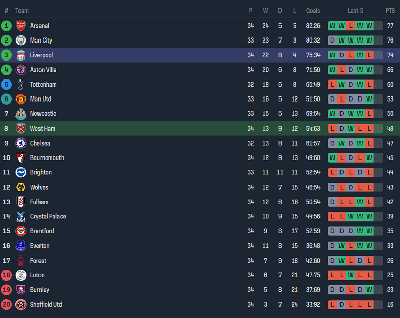Select the Liverpool crest icon
400x318 pixels.
click(x=21, y=55)
